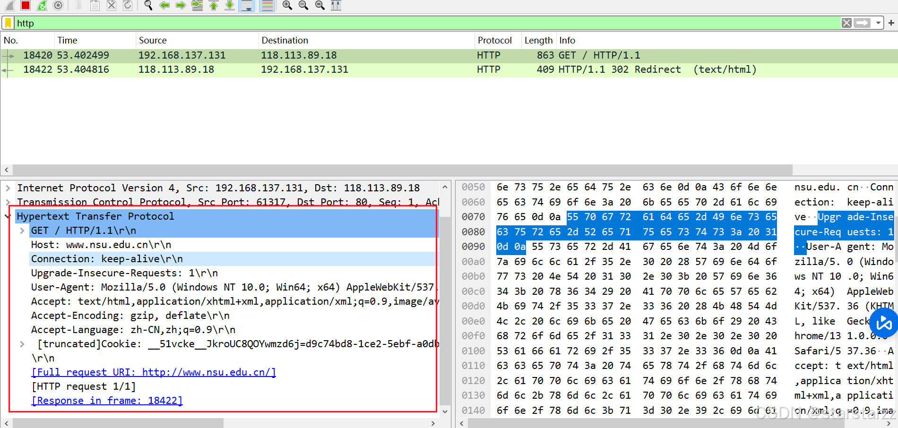Select packet 18422 302 Redirect row
Image resolution: width=898 pixels, height=428 pixels.
[x=449, y=69]
